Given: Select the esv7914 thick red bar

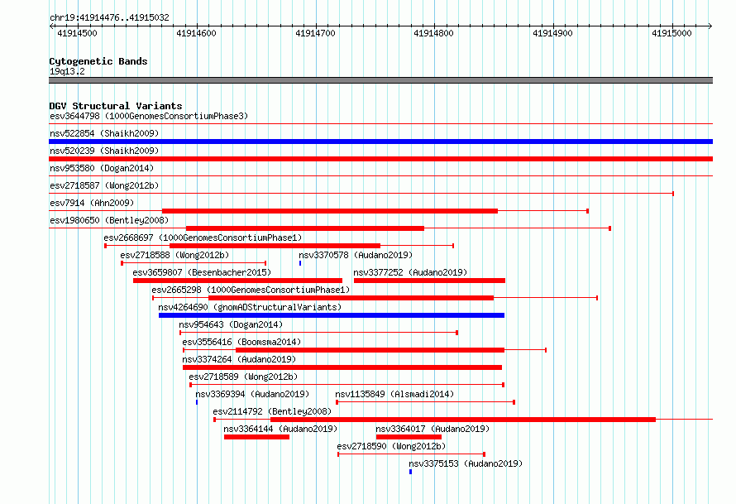Looking at the screenshot, I should pyautogui.click(x=329, y=211).
